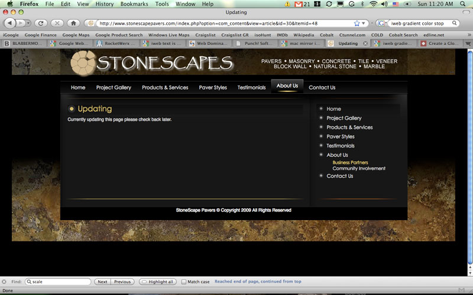Bookmark page with the star icon
Image resolution: width=473 pixels, height=295 pixels.
point(357,23)
